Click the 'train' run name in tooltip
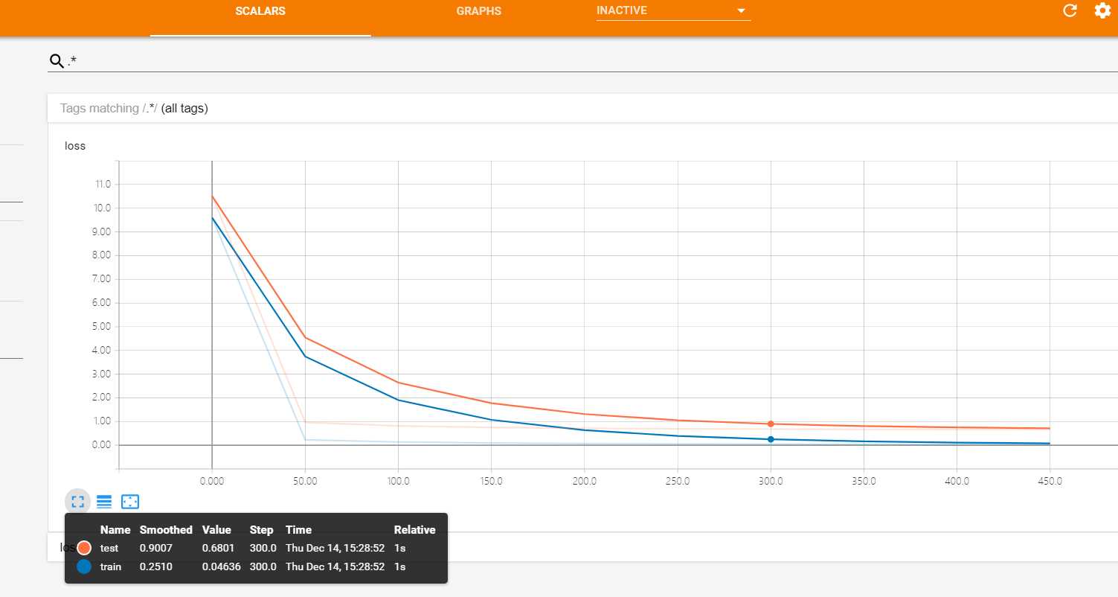The width and height of the screenshot is (1118, 597). point(110,566)
